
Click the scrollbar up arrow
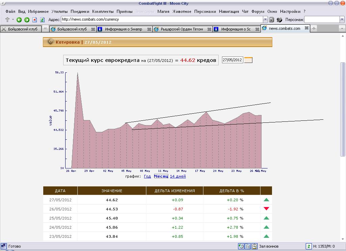[x=343, y=36]
